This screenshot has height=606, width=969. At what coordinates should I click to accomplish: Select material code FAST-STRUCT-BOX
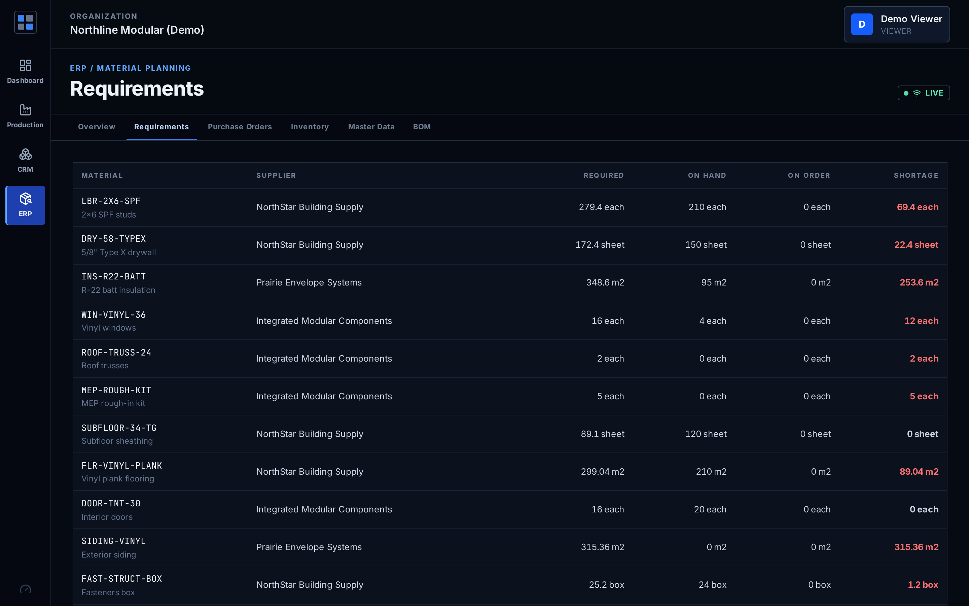point(122,578)
